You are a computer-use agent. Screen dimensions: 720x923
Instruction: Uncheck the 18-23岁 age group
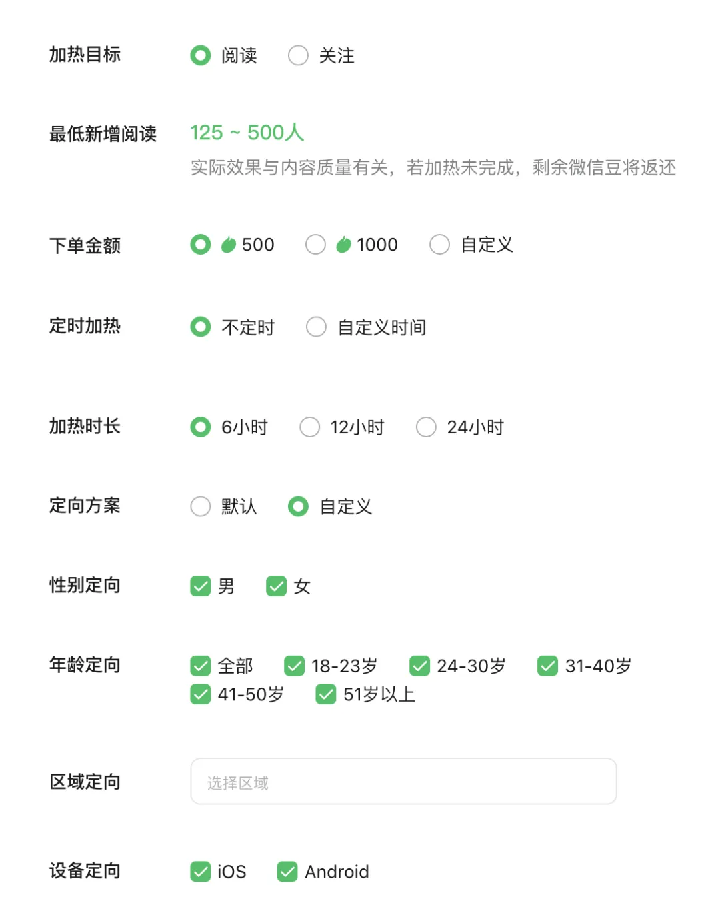294,666
